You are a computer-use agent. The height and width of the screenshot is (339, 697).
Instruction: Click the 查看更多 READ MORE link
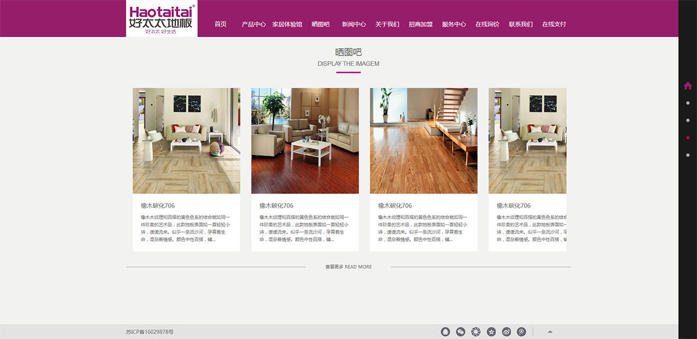(348, 267)
